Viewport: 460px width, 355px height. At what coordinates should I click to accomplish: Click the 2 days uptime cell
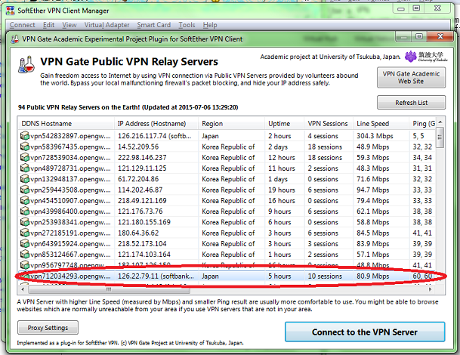(x=278, y=147)
